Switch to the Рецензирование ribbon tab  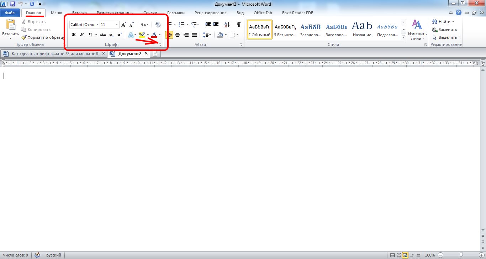tap(211, 13)
